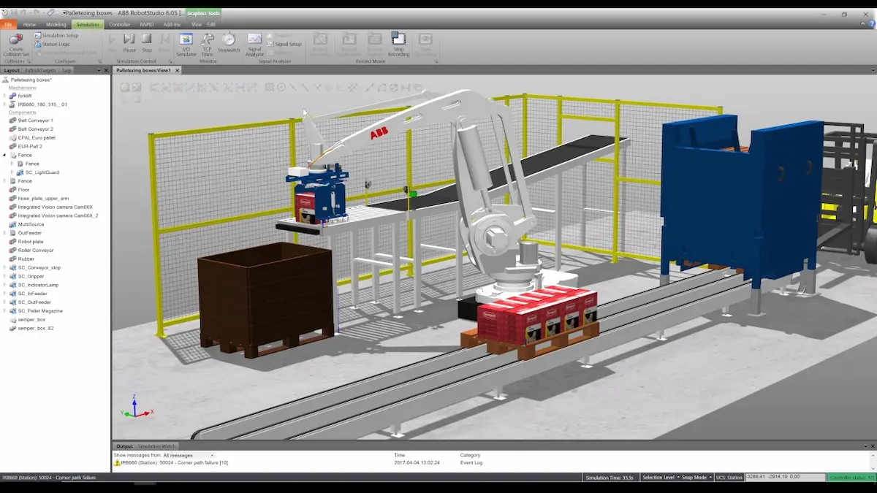The height and width of the screenshot is (493, 877).
Task: Expand the SC_LightGuard tree node
Action: [x=12, y=172]
